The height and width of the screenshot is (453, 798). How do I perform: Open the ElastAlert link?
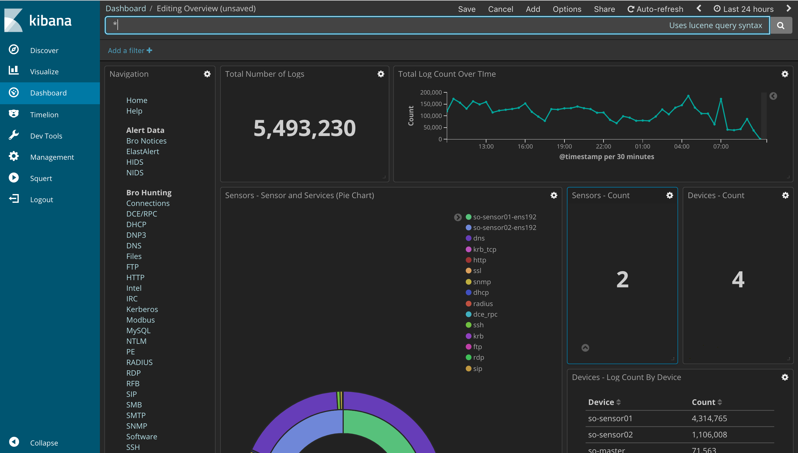143,151
